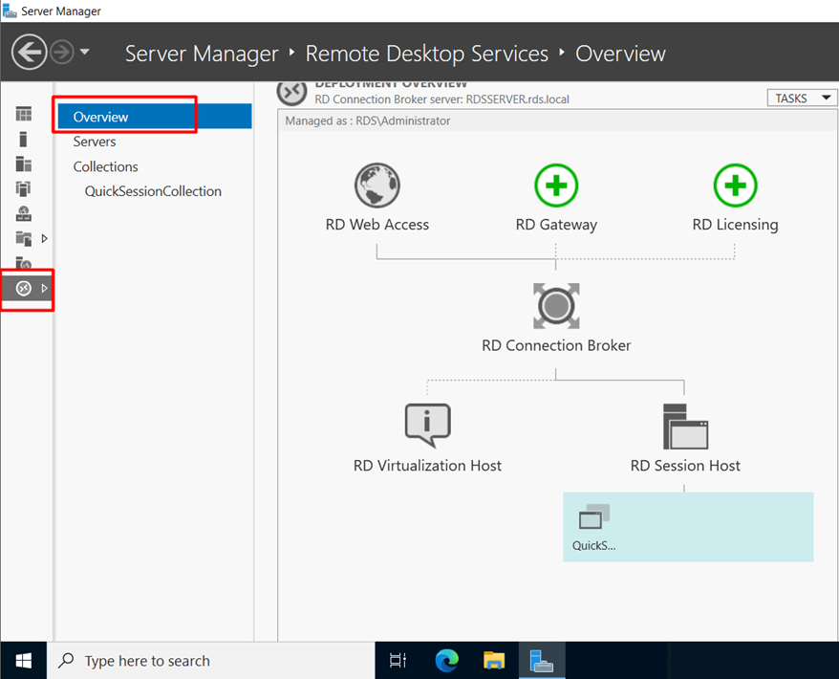Click the RD Connection Broker label
The height and width of the screenshot is (679, 839).
(556, 345)
